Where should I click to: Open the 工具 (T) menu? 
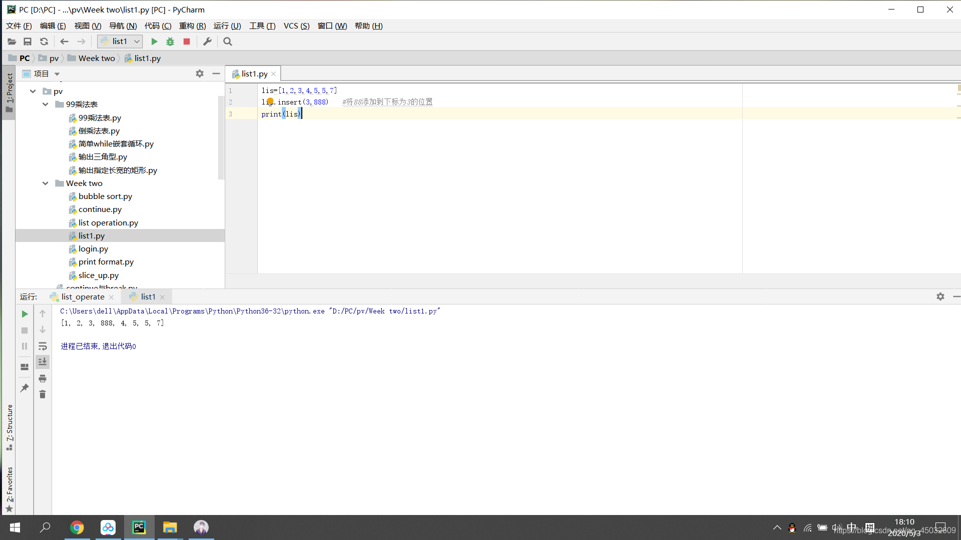tap(263, 26)
